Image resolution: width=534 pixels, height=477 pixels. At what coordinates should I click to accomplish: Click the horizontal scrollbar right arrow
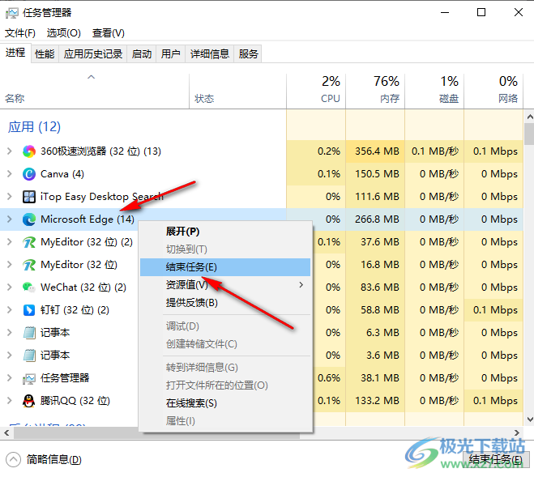[517, 433]
